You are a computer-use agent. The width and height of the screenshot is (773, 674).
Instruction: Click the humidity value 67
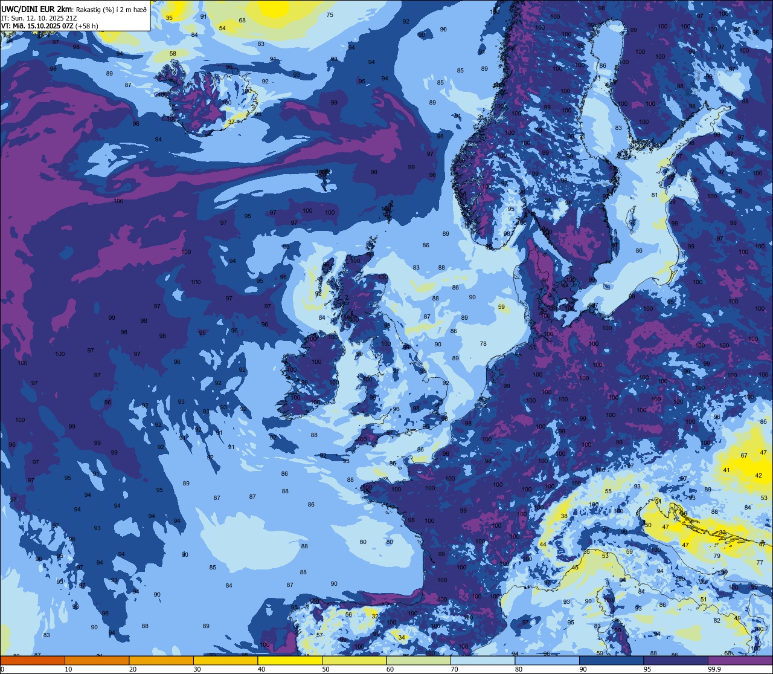(744, 455)
